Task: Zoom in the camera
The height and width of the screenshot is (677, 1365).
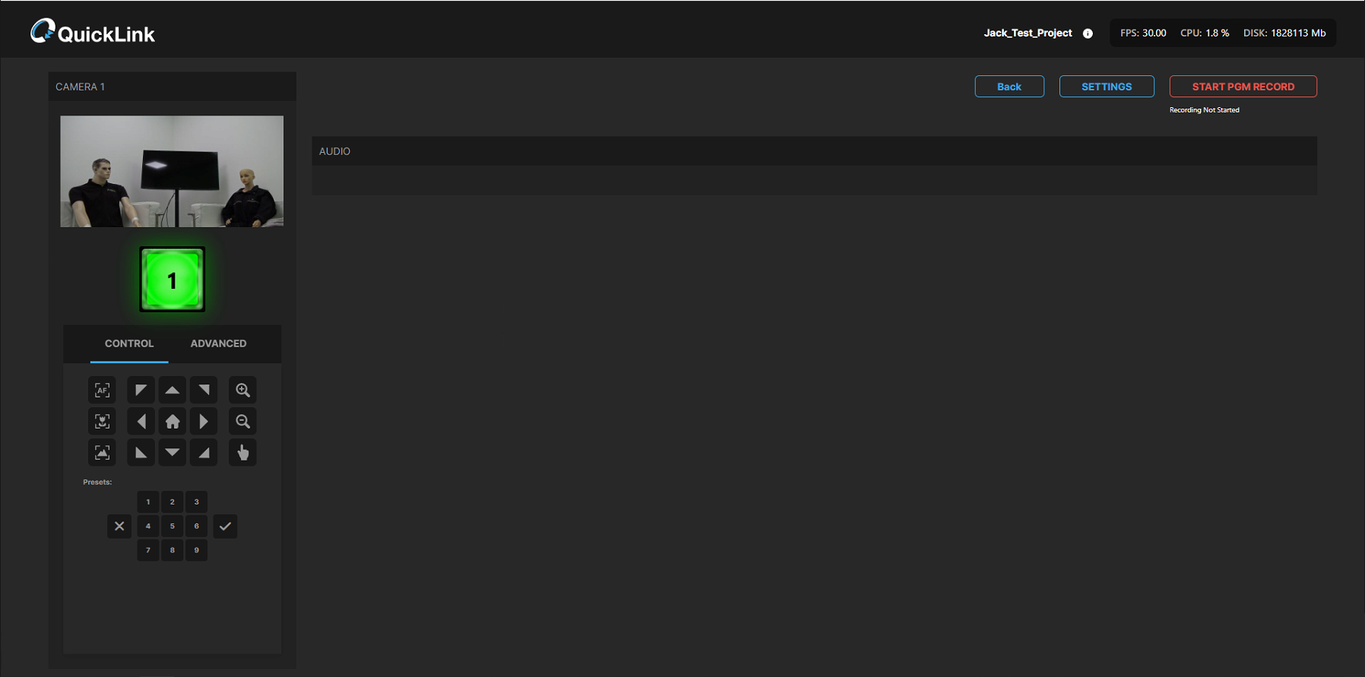Action: [242, 390]
